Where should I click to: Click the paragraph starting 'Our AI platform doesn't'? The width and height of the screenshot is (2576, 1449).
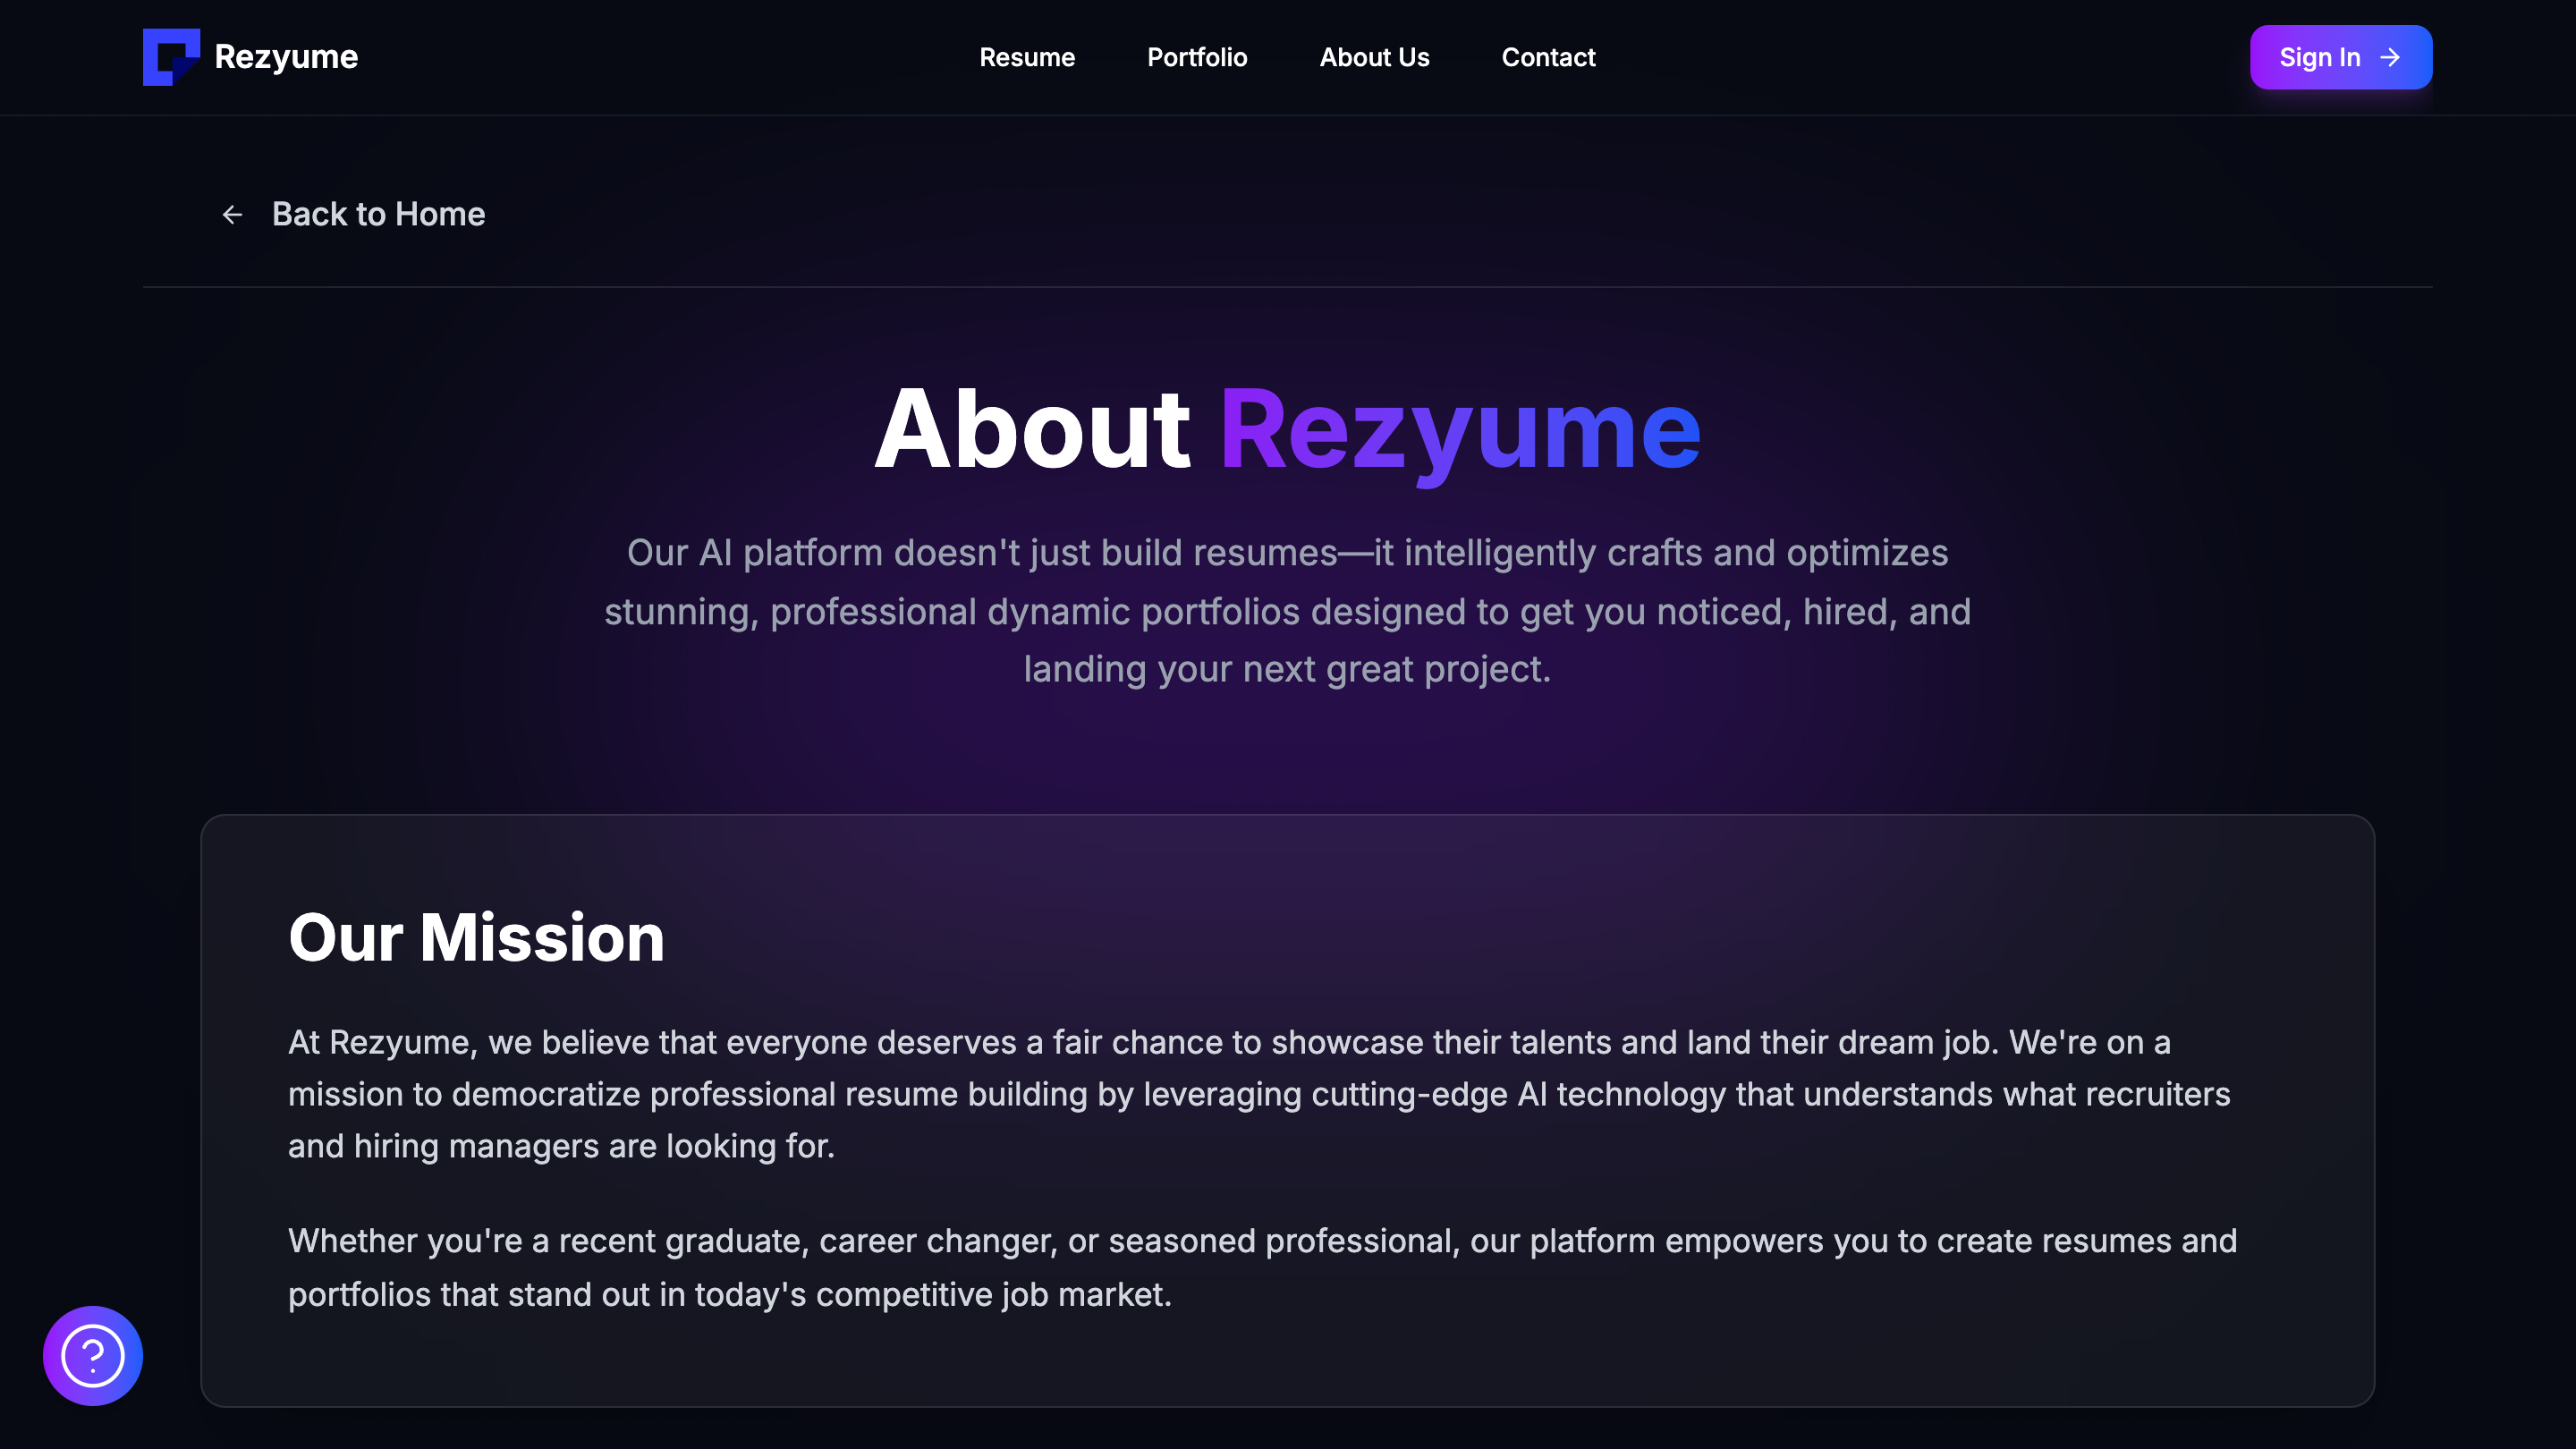click(x=1288, y=611)
